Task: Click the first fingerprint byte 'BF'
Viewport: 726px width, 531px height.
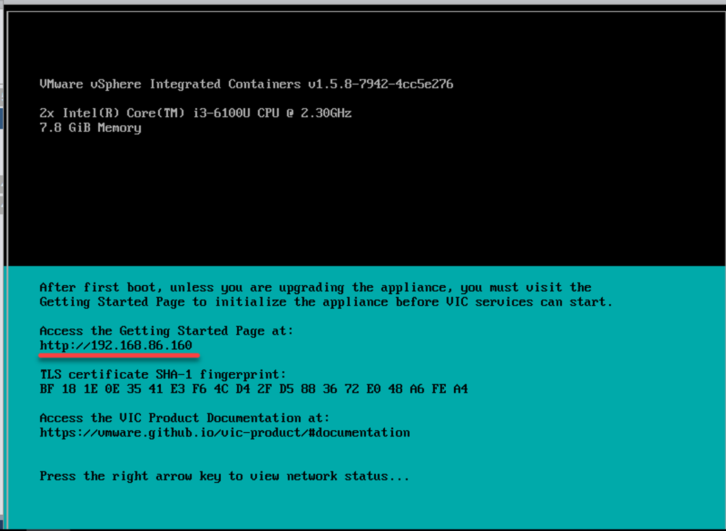Action: tap(47, 389)
